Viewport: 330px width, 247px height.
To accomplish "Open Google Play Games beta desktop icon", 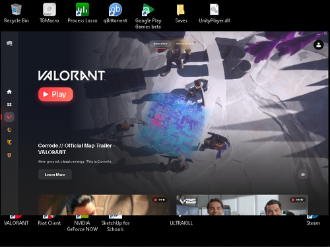I will pos(148,16).
